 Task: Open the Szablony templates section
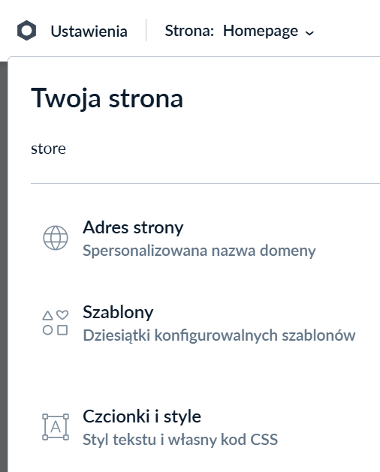click(118, 312)
